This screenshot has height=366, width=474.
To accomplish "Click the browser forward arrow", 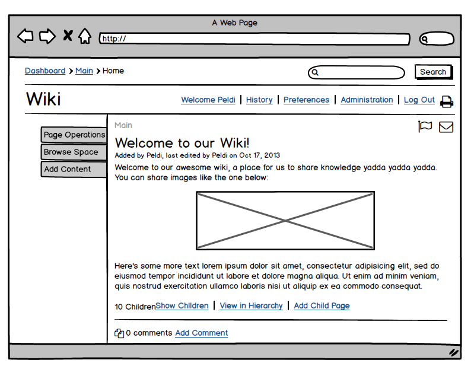I will (47, 36).
